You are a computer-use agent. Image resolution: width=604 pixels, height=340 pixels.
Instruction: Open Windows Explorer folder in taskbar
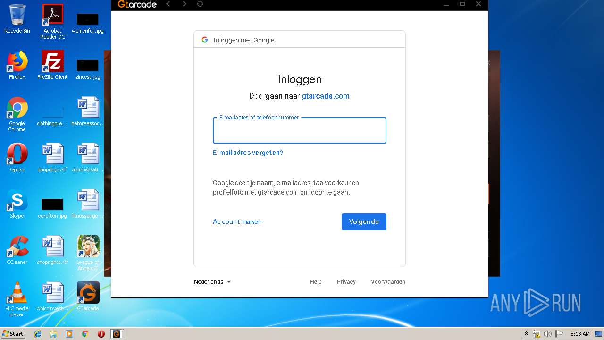pos(53,334)
